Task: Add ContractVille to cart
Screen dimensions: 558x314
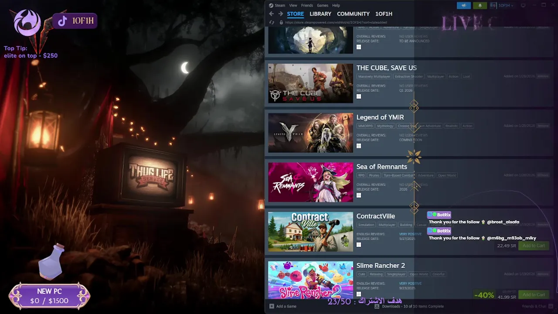Action: click(x=534, y=246)
